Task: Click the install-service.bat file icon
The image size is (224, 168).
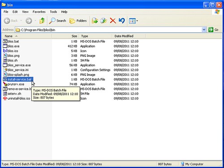Action: click(x=5, y=79)
